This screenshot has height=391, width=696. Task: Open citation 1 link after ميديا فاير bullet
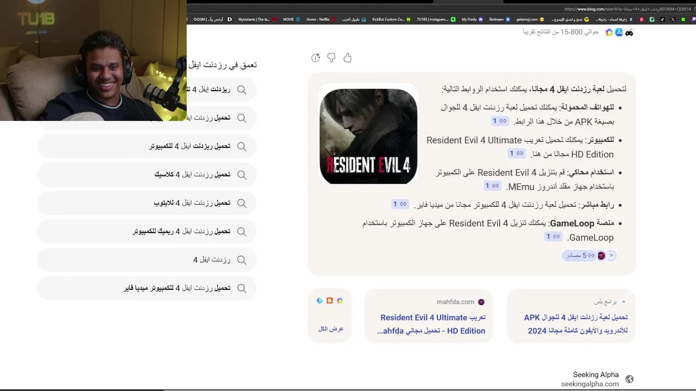(400, 204)
